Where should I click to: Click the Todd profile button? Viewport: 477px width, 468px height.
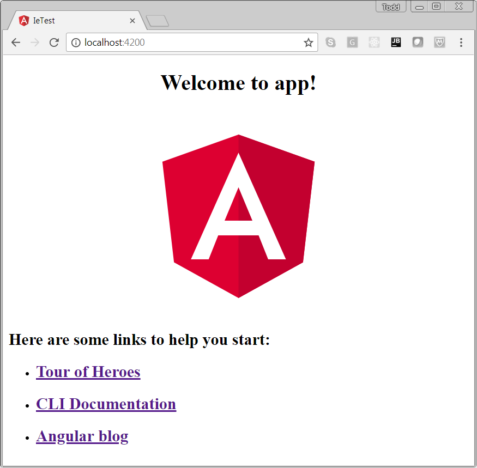click(x=391, y=7)
